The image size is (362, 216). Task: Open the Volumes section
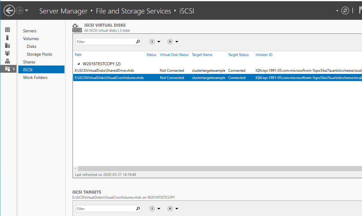(31, 39)
